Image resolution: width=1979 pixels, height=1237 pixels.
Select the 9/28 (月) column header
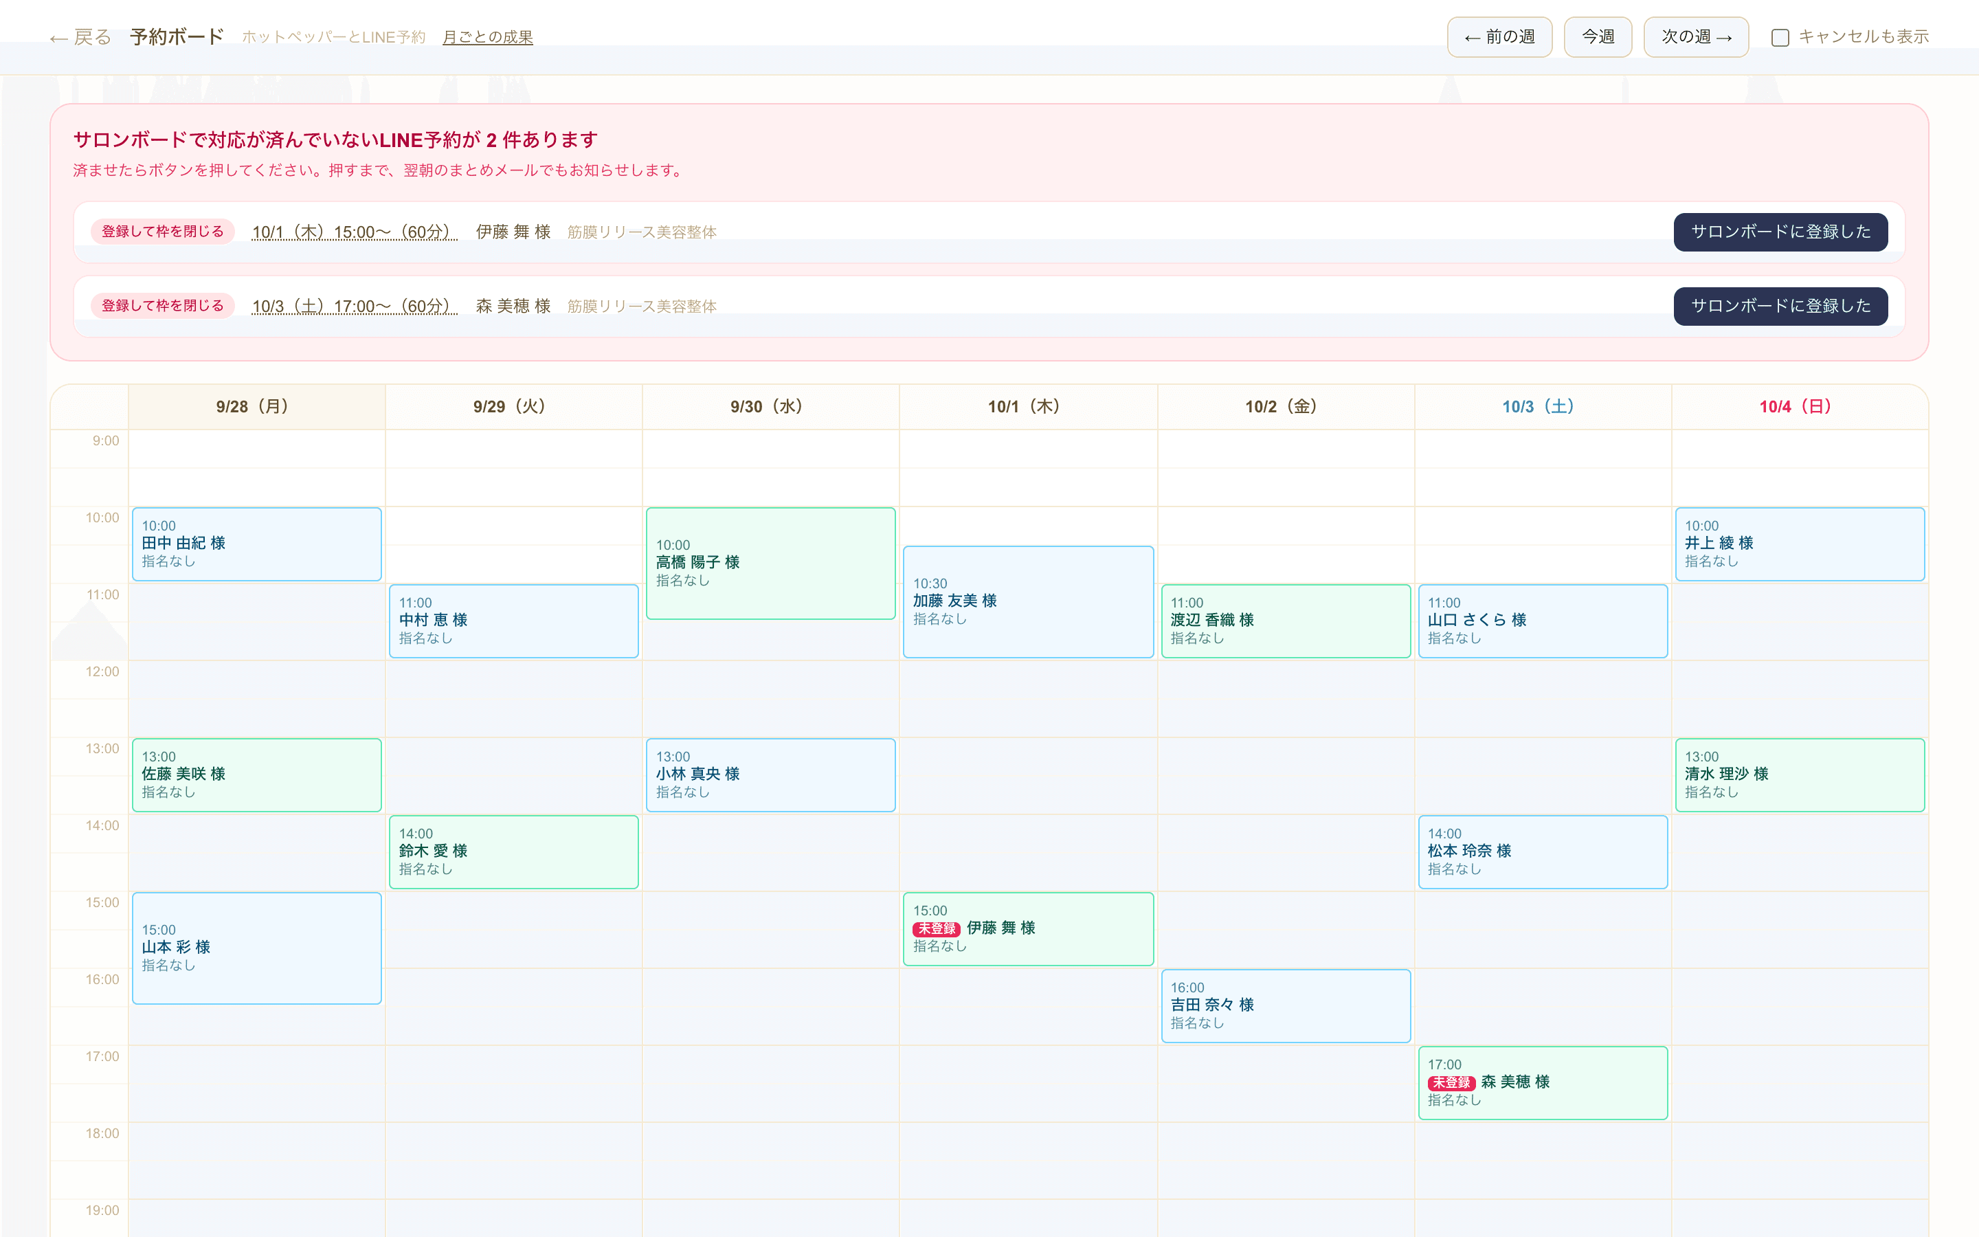point(256,407)
